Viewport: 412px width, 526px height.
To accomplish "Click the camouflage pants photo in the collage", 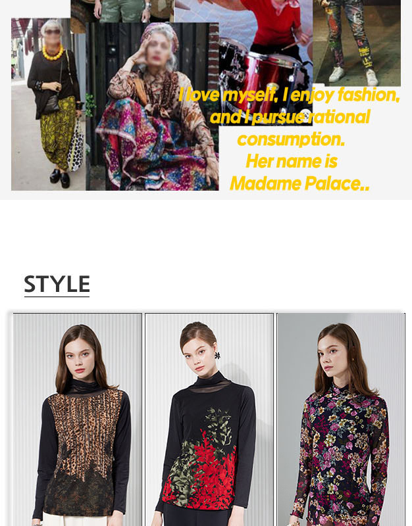I will (x=122, y=11).
